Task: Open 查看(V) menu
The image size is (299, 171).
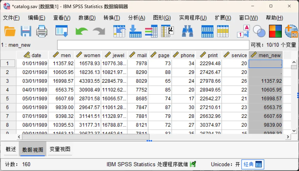Action: click(x=62, y=18)
